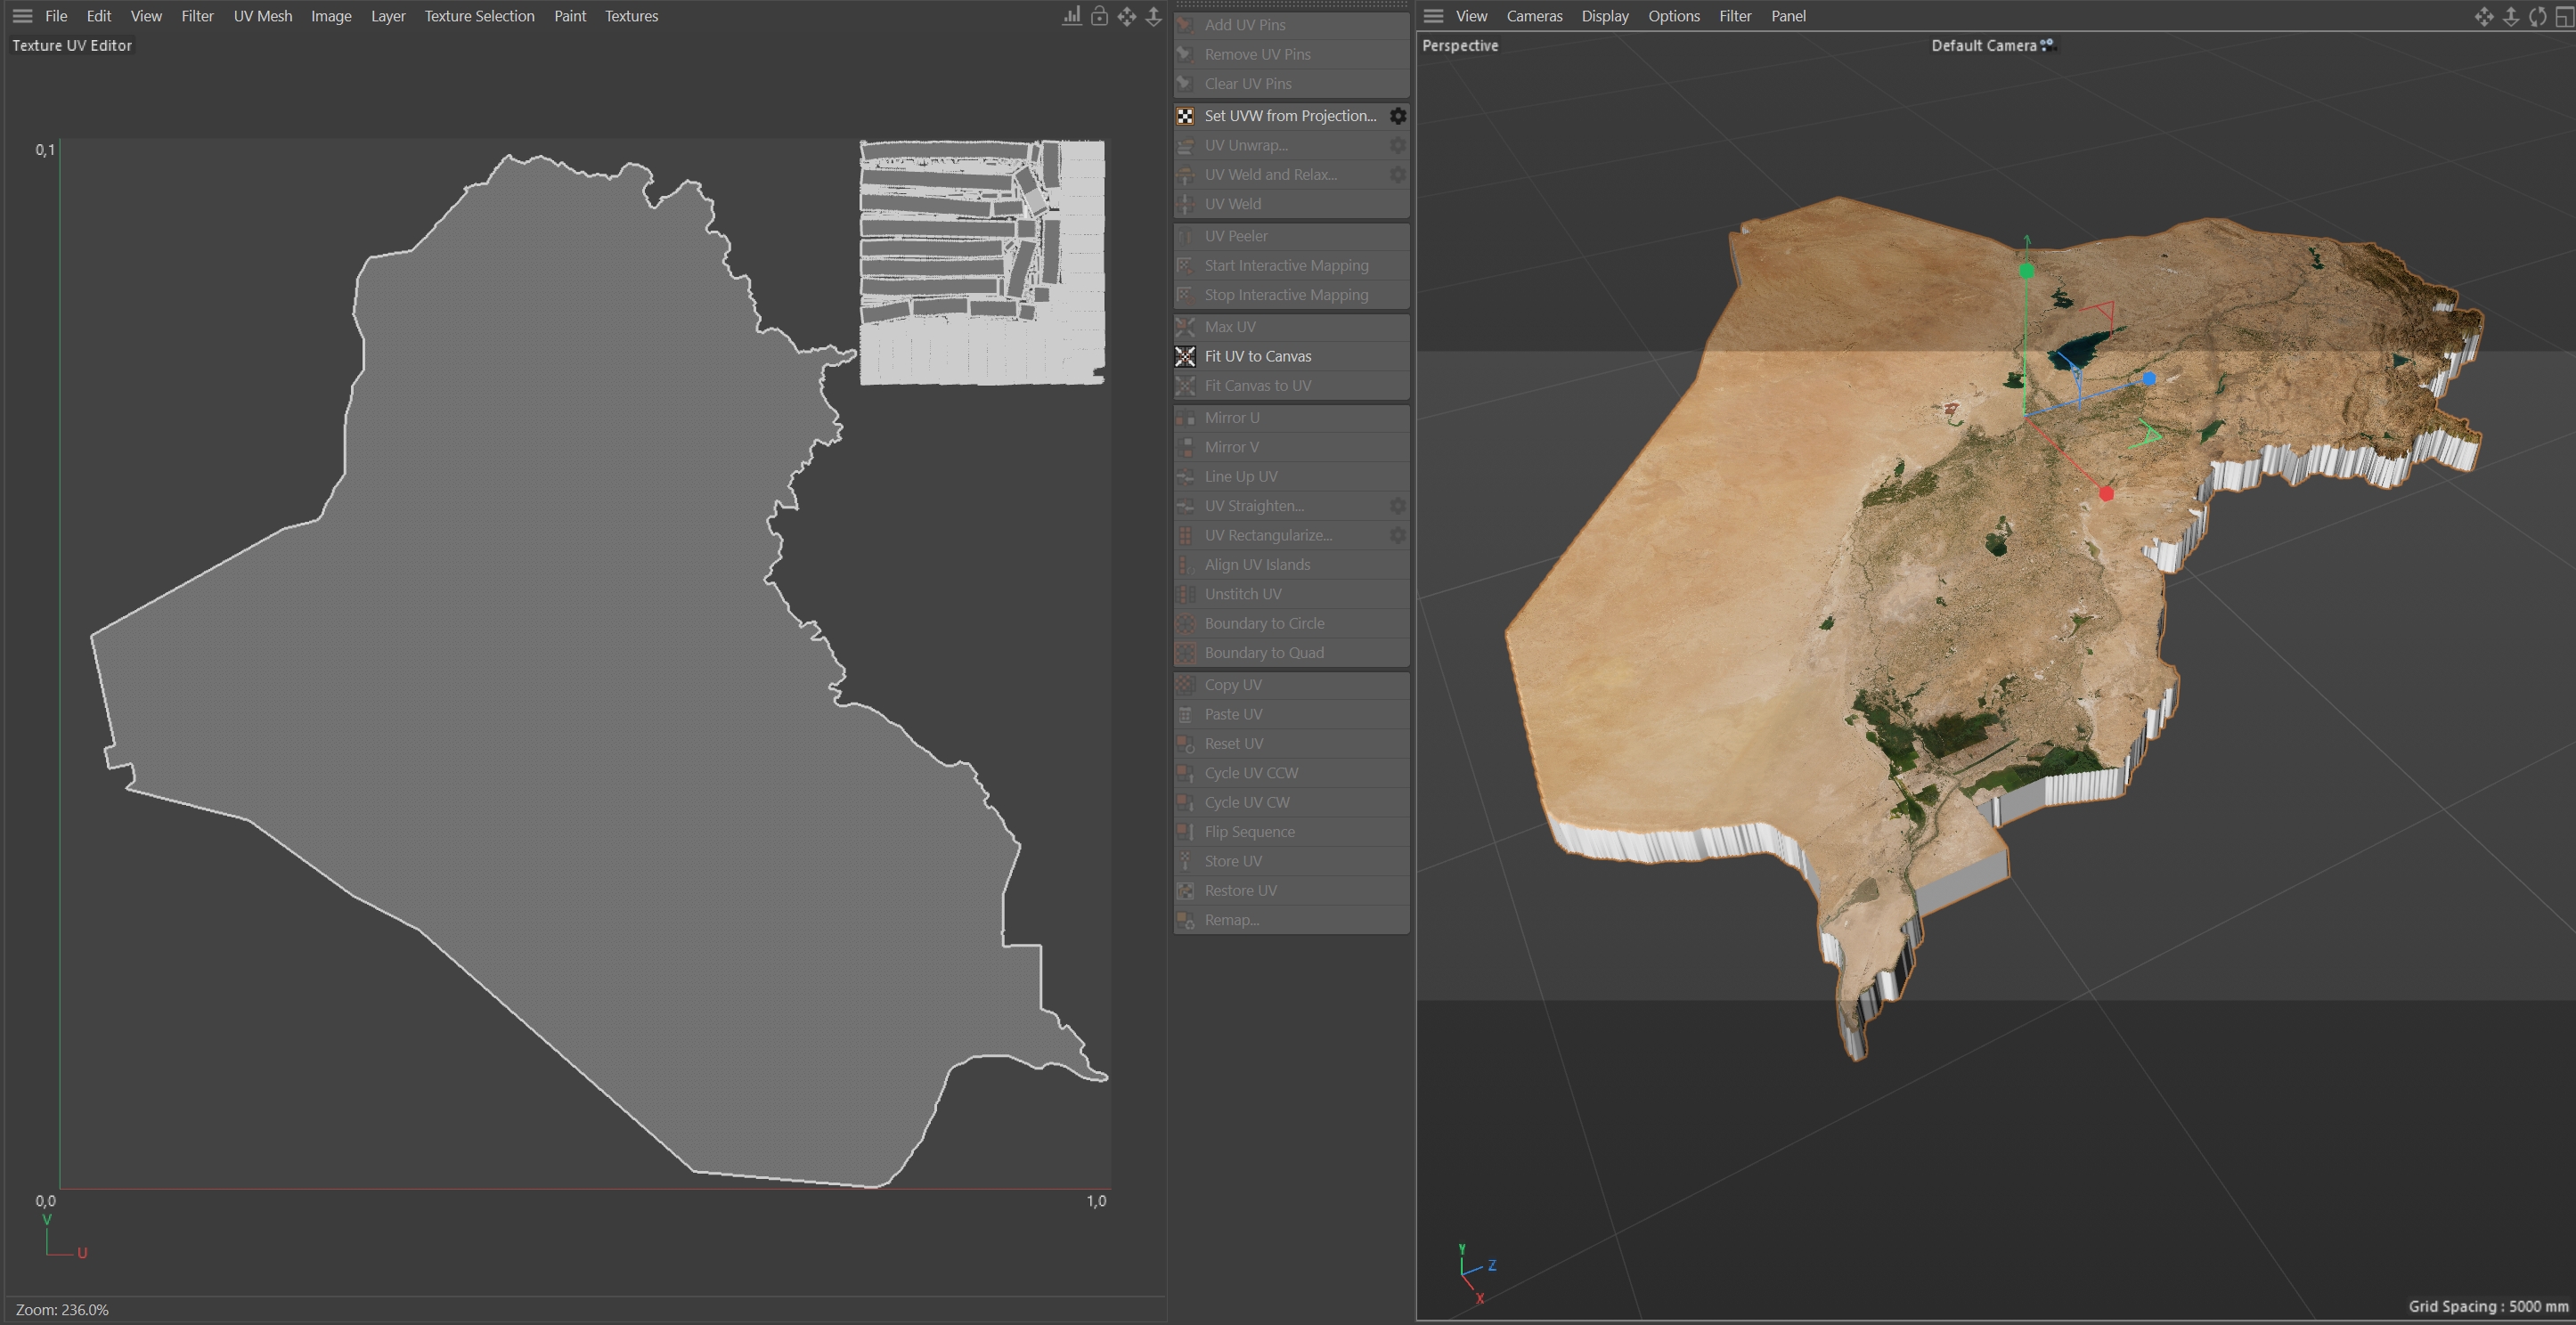Click the red X-axis gizmo handle

pos(2106,494)
